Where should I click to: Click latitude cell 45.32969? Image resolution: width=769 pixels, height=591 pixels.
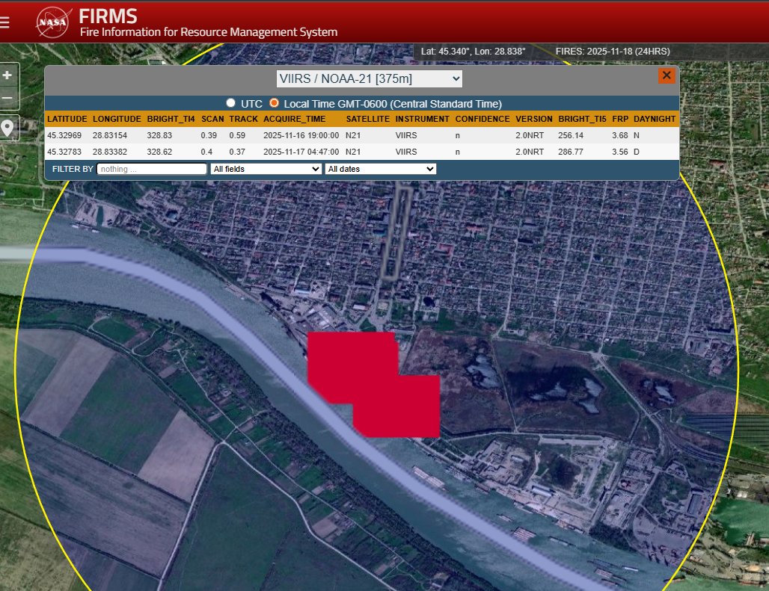pos(64,136)
